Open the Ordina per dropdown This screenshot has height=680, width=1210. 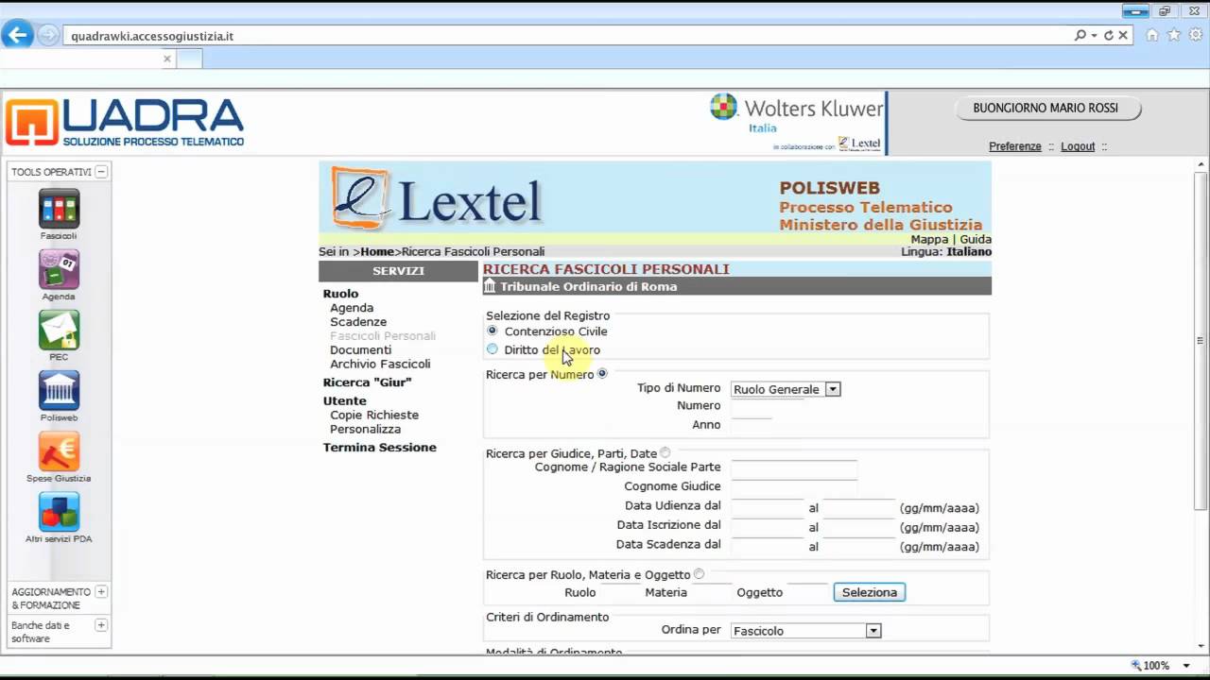pyautogui.click(x=806, y=631)
